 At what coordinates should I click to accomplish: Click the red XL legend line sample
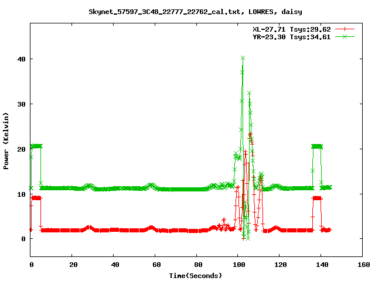tap(345, 29)
